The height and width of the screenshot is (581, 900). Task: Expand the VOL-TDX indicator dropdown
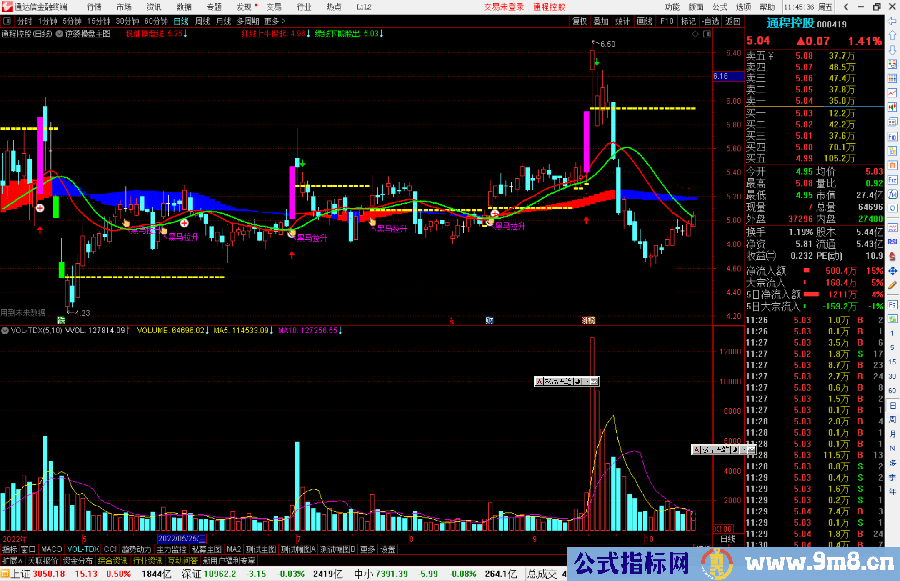click(5, 331)
